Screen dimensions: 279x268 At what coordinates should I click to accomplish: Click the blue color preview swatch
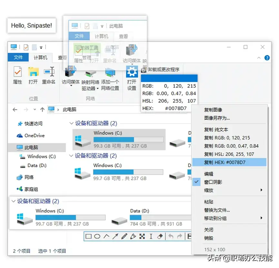169,78
